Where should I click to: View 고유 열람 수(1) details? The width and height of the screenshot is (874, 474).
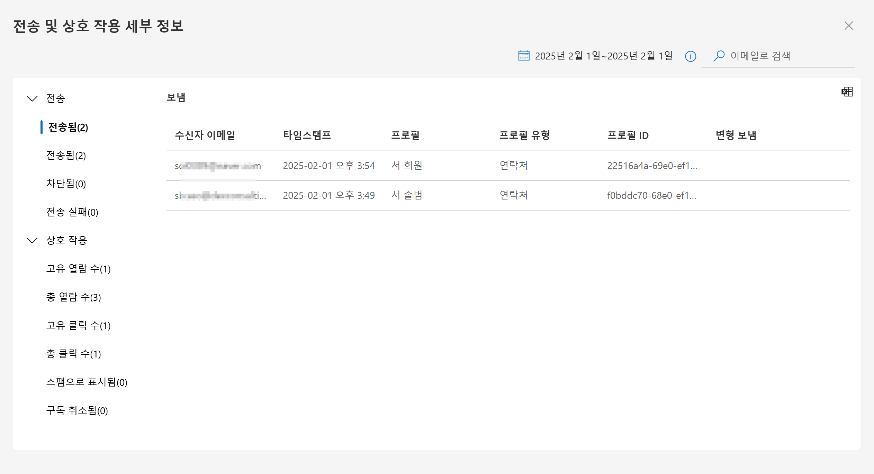(x=79, y=269)
